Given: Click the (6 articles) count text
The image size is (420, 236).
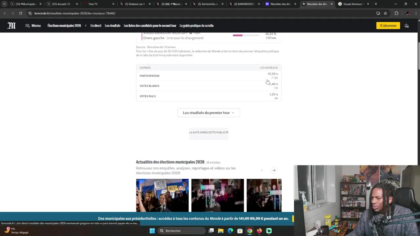Looking at the screenshot, I should click(x=213, y=163).
